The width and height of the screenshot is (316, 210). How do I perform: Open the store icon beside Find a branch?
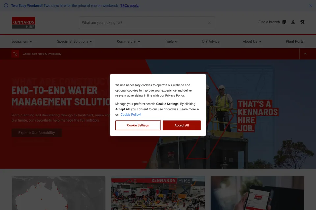click(x=284, y=22)
